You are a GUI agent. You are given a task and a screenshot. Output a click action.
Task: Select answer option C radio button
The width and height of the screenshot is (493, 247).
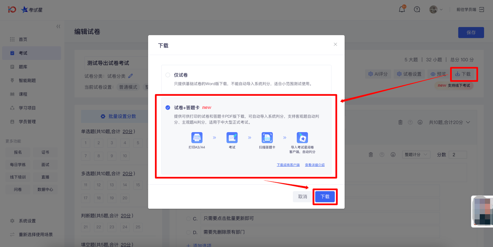pos(188,219)
